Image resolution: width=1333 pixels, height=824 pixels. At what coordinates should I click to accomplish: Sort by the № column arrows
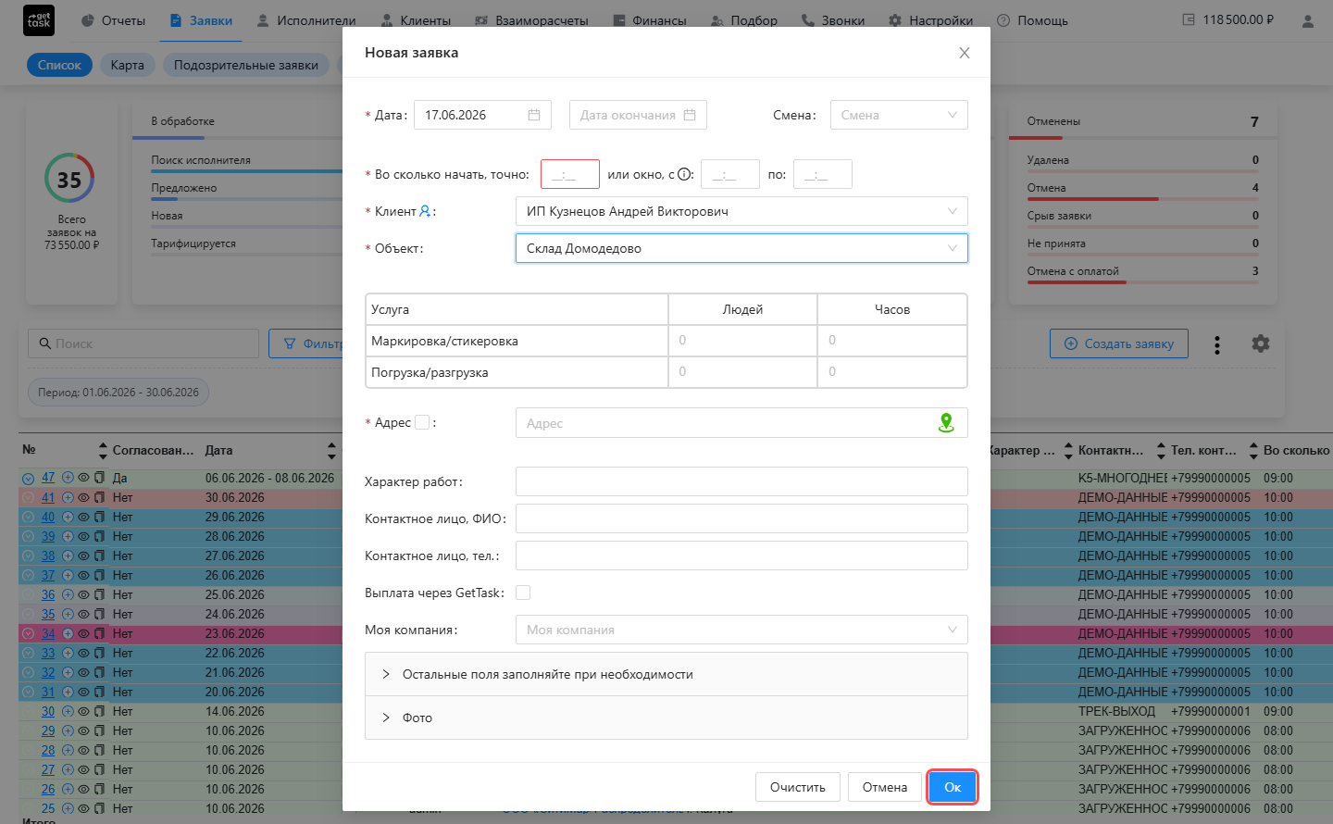click(103, 451)
